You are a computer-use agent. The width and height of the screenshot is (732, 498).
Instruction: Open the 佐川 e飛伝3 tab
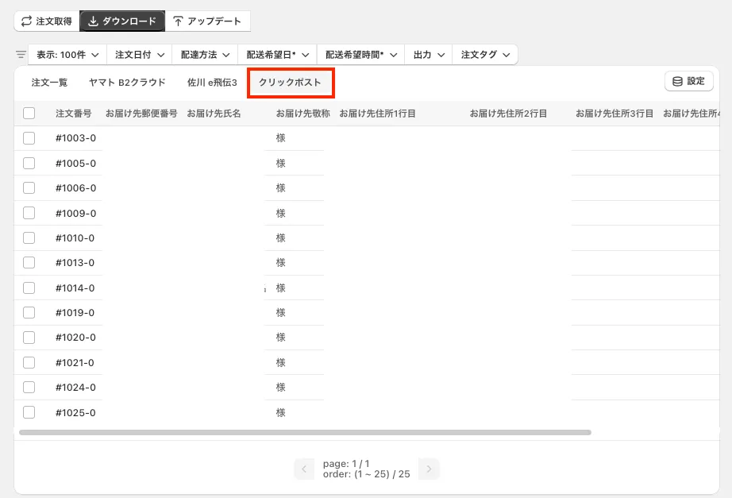(x=212, y=83)
